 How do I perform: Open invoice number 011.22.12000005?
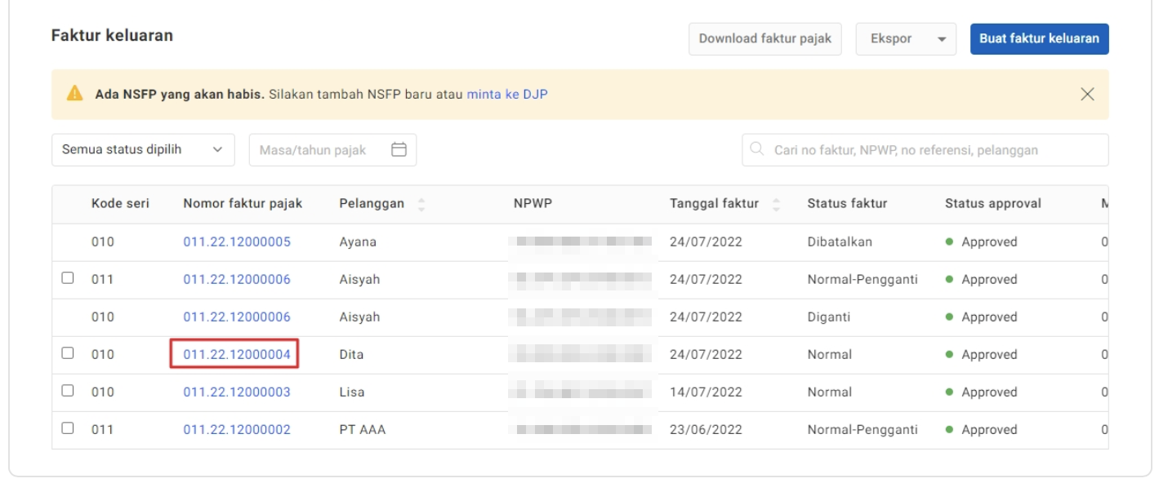(x=236, y=242)
